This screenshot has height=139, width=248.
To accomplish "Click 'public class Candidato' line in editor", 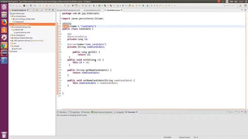I will click(x=77, y=29).
